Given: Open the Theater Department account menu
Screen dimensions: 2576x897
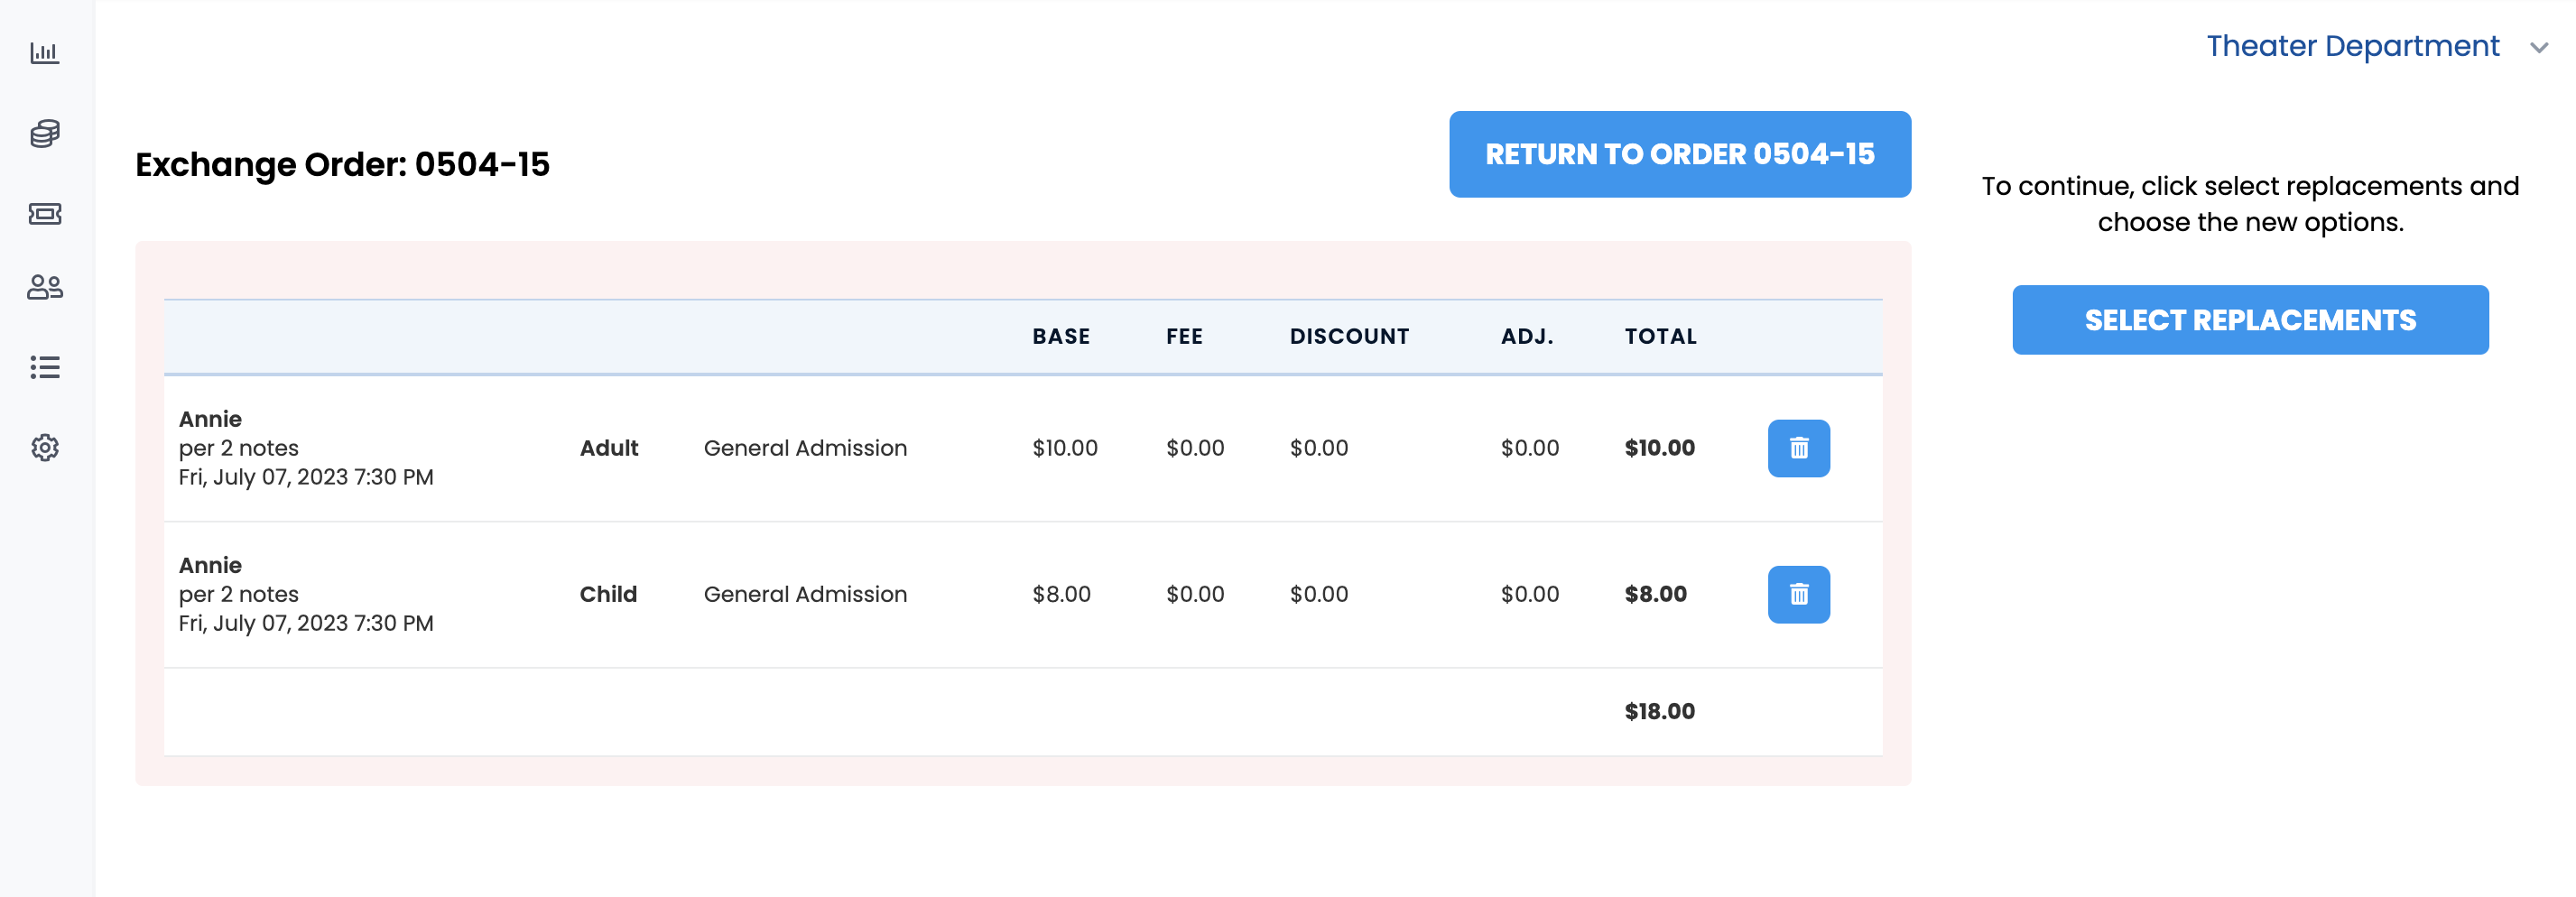Looking at the screenshot, I should pos(2352,46).
